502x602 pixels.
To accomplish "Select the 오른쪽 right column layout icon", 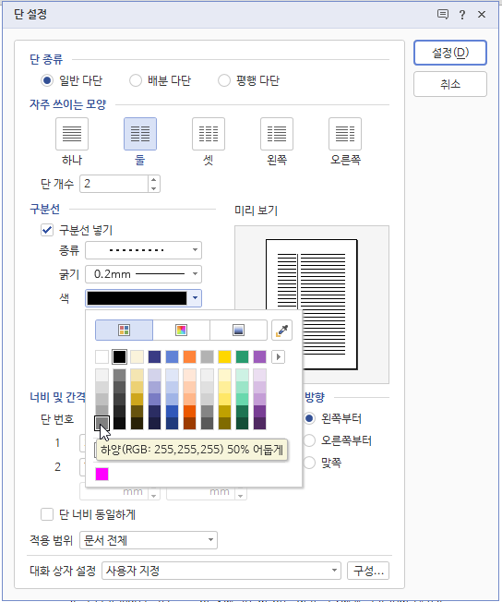I will click(345, 134).
